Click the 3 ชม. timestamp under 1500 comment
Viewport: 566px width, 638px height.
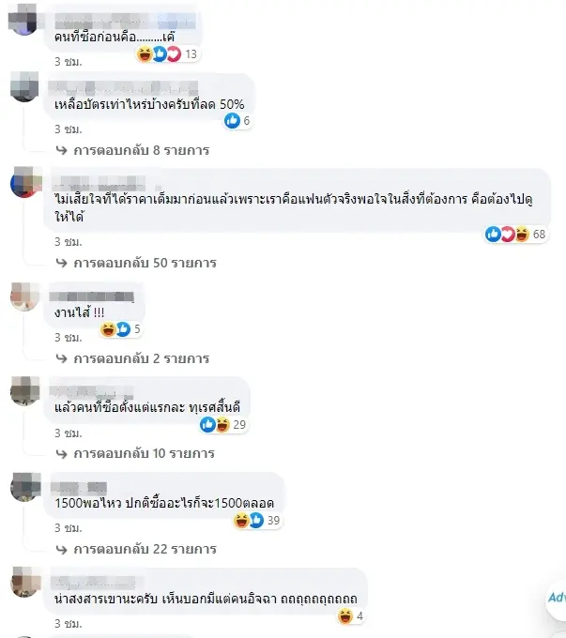(x=69, y=528)
